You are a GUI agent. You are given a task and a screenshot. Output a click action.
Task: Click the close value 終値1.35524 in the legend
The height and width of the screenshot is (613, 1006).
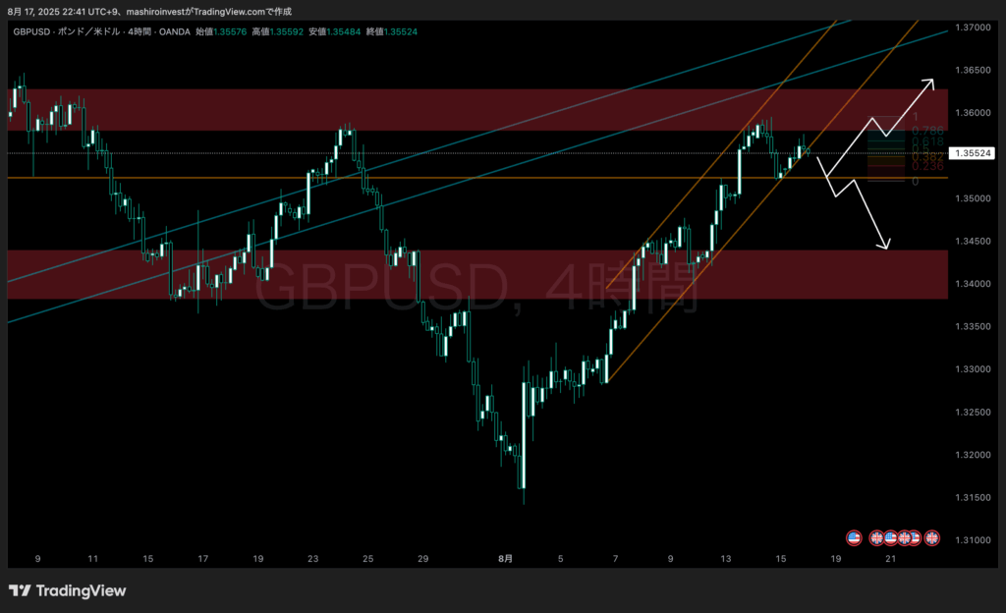coord(391,31)
